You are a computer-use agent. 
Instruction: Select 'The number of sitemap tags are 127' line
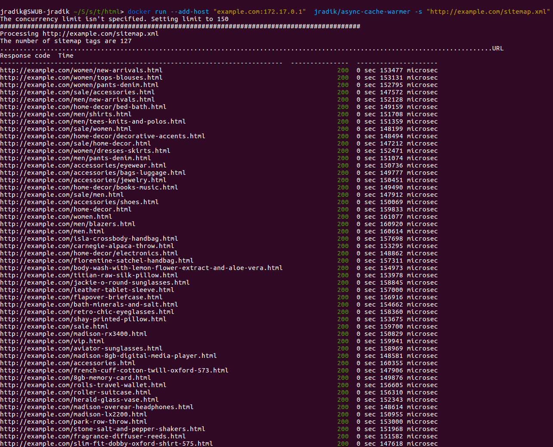click(66, 41)
